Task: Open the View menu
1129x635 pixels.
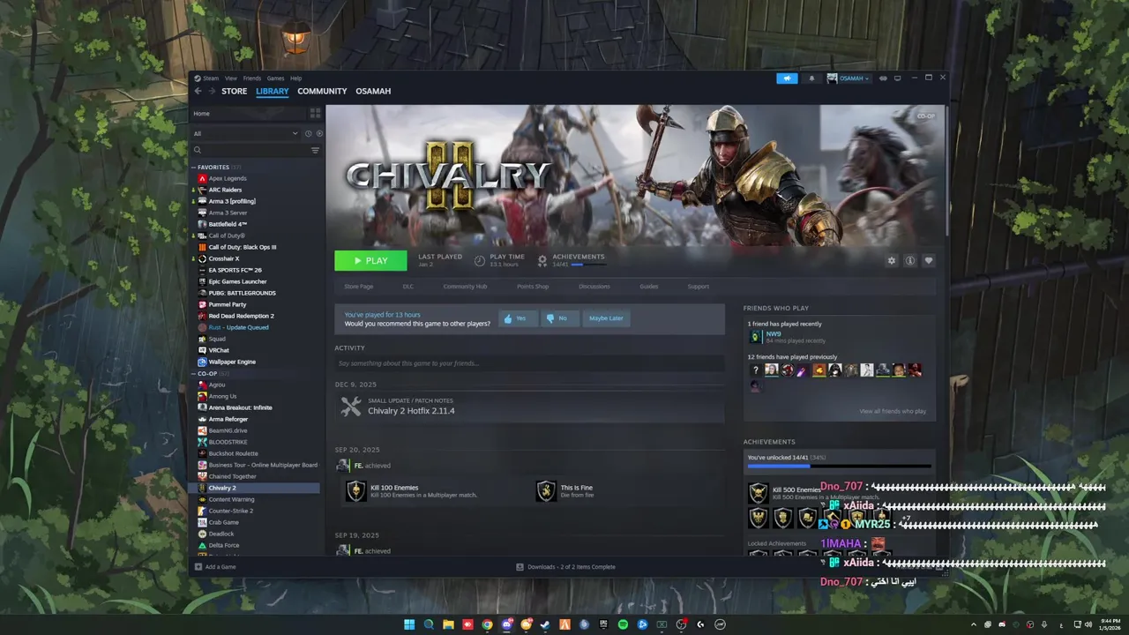Action: pyautogui.click(x=230, y=78)
